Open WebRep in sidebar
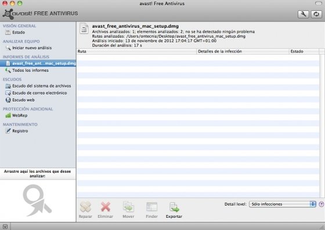Screen dimensions: 325x230 pos(20,115)
